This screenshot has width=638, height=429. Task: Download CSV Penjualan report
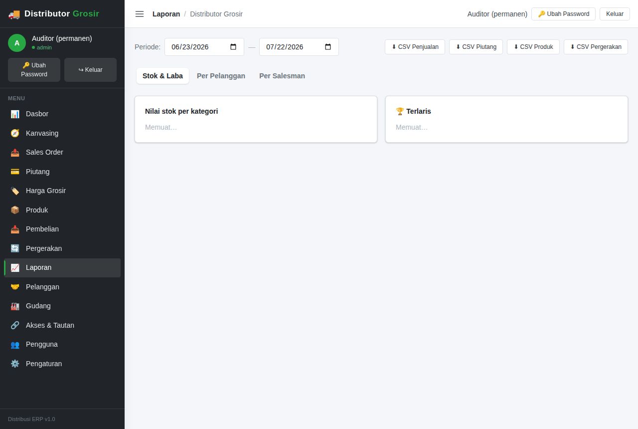pyautogui.click(x=415, y=47)
